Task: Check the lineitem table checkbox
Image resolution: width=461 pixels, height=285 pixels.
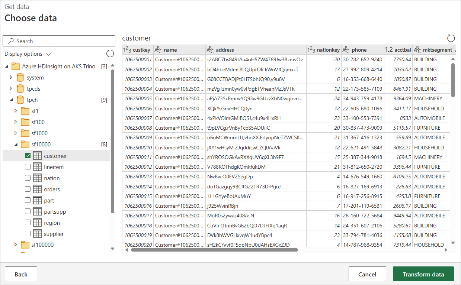Action: pos(28,167)
